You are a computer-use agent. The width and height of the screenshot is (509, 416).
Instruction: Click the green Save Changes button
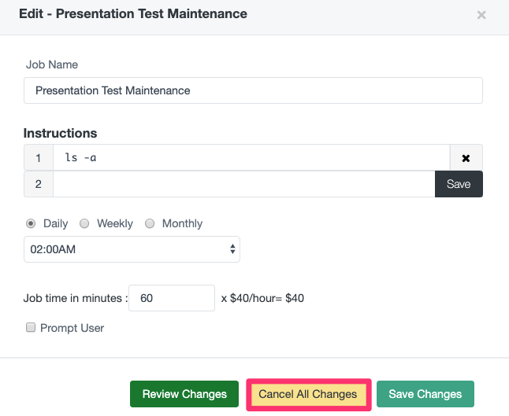click(x=425, y=394)
